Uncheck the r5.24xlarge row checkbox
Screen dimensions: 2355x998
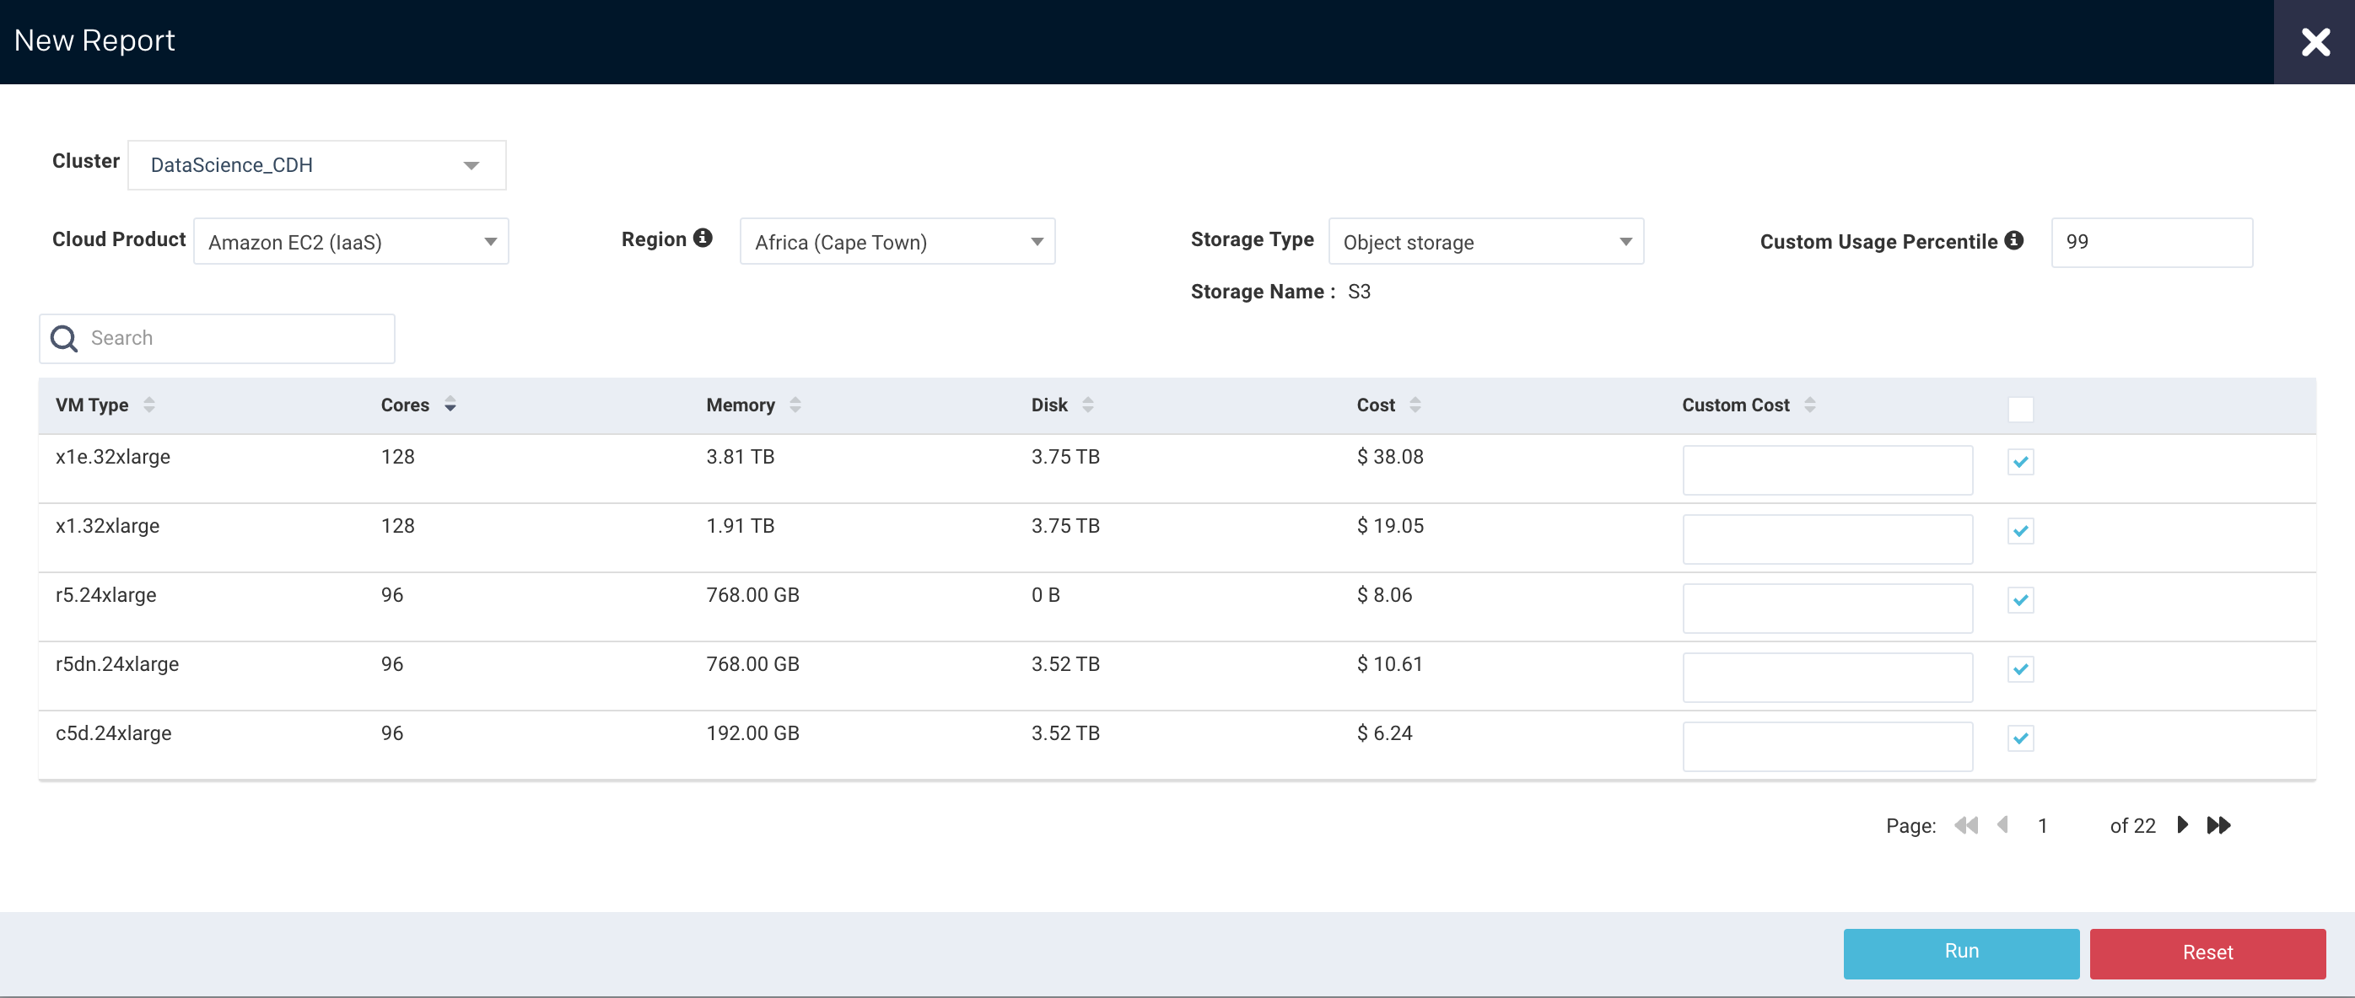pos(2020,600)
